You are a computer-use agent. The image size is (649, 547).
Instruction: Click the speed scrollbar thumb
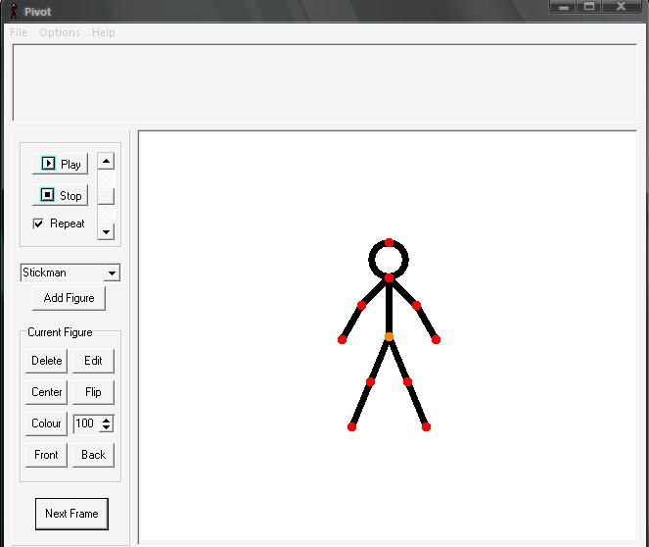tap(106, 196)
